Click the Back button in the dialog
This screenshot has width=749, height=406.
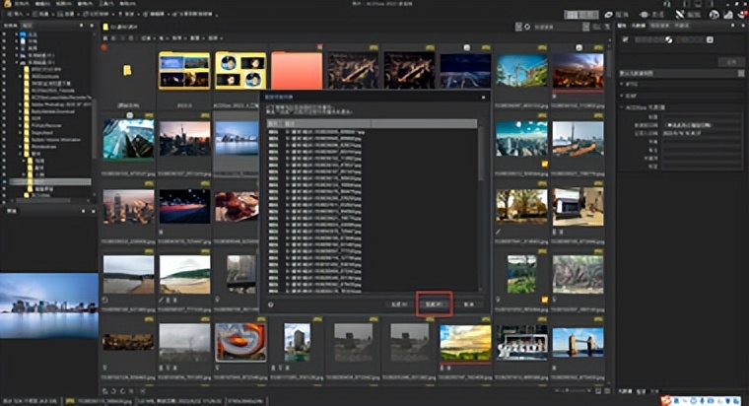pyautogui.click(x=399, y=304)
